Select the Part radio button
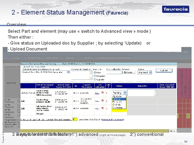This screenshot has height=145, width=194. [95, 73]
